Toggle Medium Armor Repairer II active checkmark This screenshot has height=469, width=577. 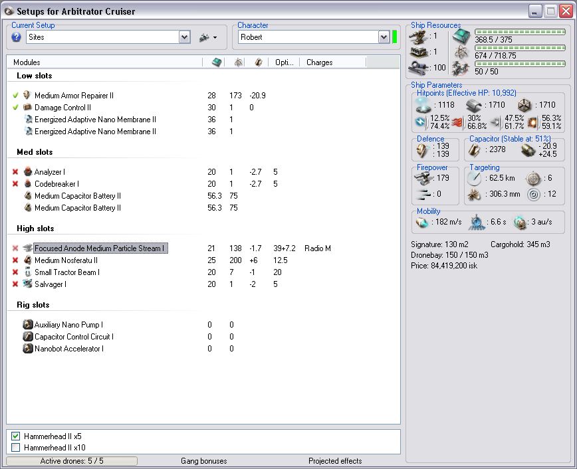[x=15, y=96]
